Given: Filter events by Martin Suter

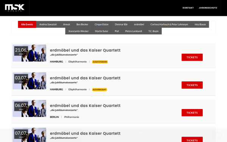Looking at the screenshot, I should (102, 31).
